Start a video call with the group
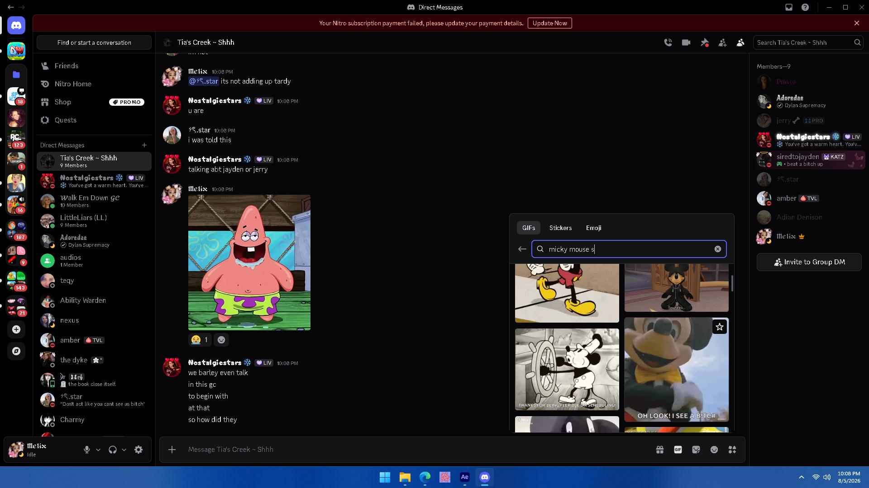Image resolution: width=869 pixels, height=488 pixels. [x=686, y=42]
